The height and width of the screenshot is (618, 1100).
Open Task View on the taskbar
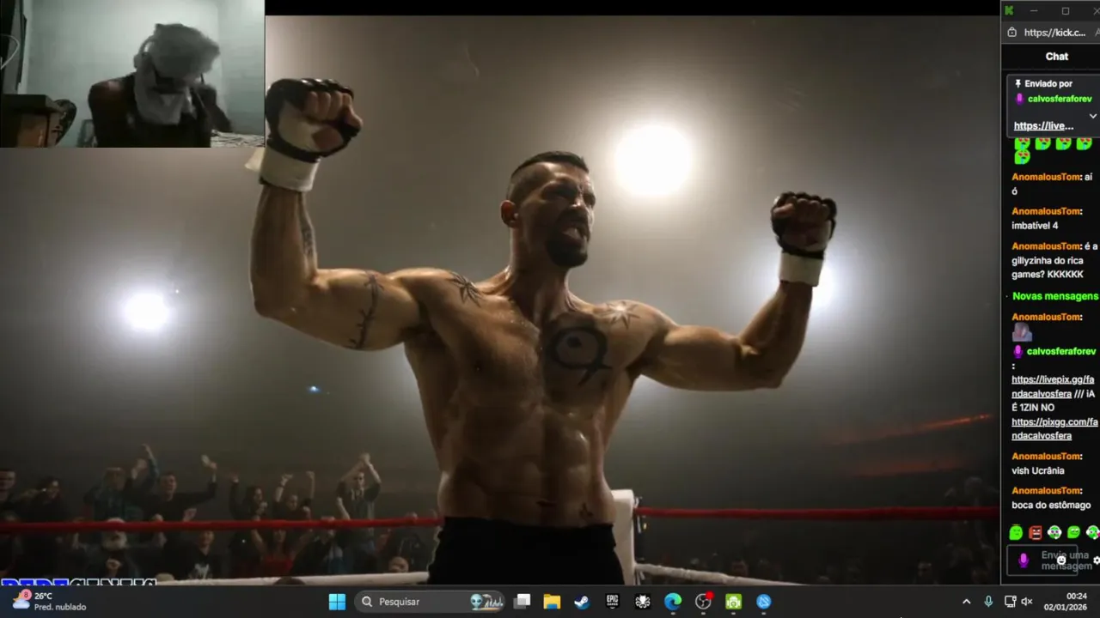pos(522,602)
